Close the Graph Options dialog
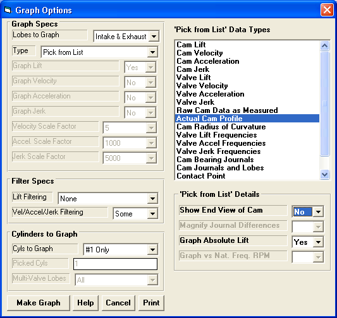 (327, 10)
